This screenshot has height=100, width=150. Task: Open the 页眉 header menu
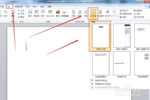73,14
